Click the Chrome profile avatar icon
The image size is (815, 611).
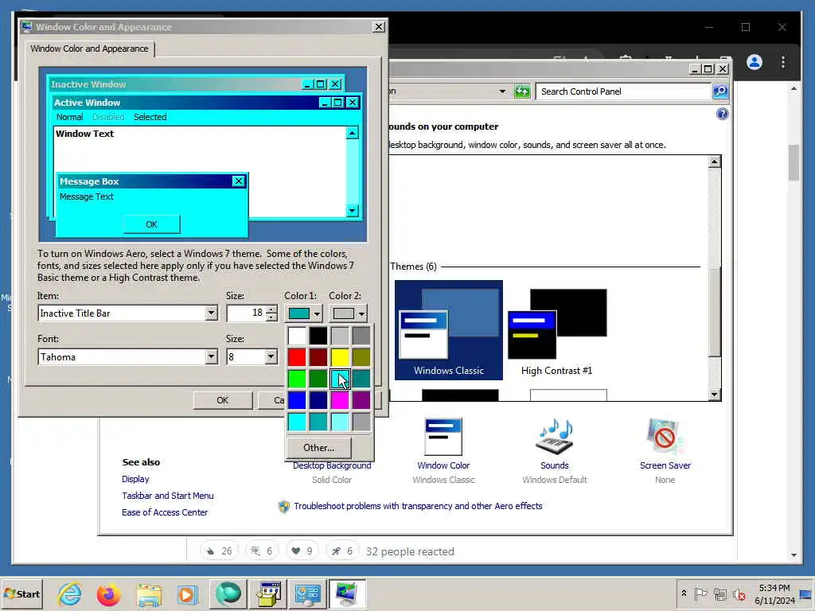tap(755, 62)
